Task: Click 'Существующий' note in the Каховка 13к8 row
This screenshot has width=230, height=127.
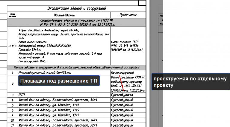Action: pos(122,105)
